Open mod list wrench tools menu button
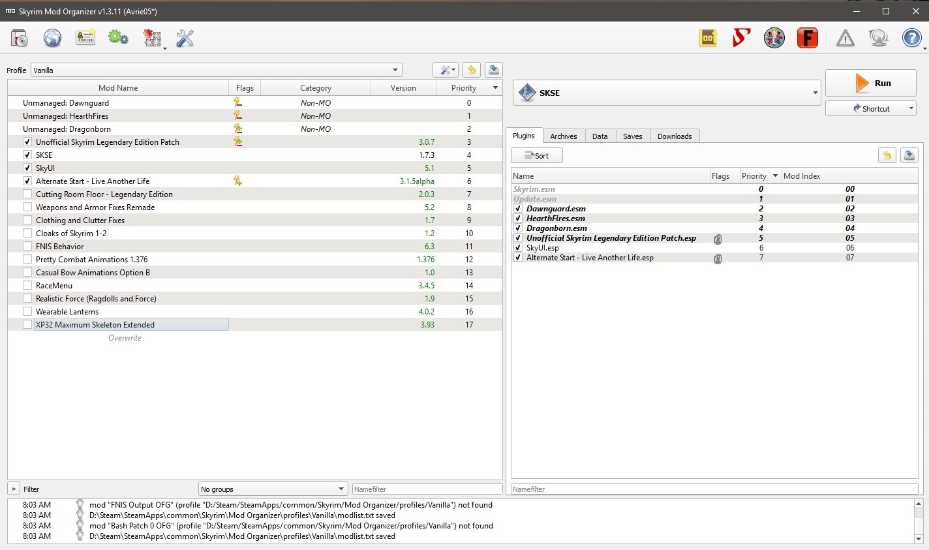Screen dimensions: 929x550 coord(446,70)
